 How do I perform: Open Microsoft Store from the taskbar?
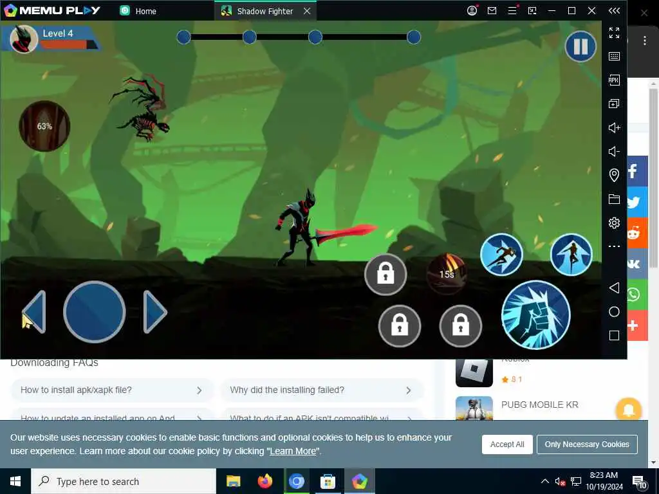pos(328,481)
